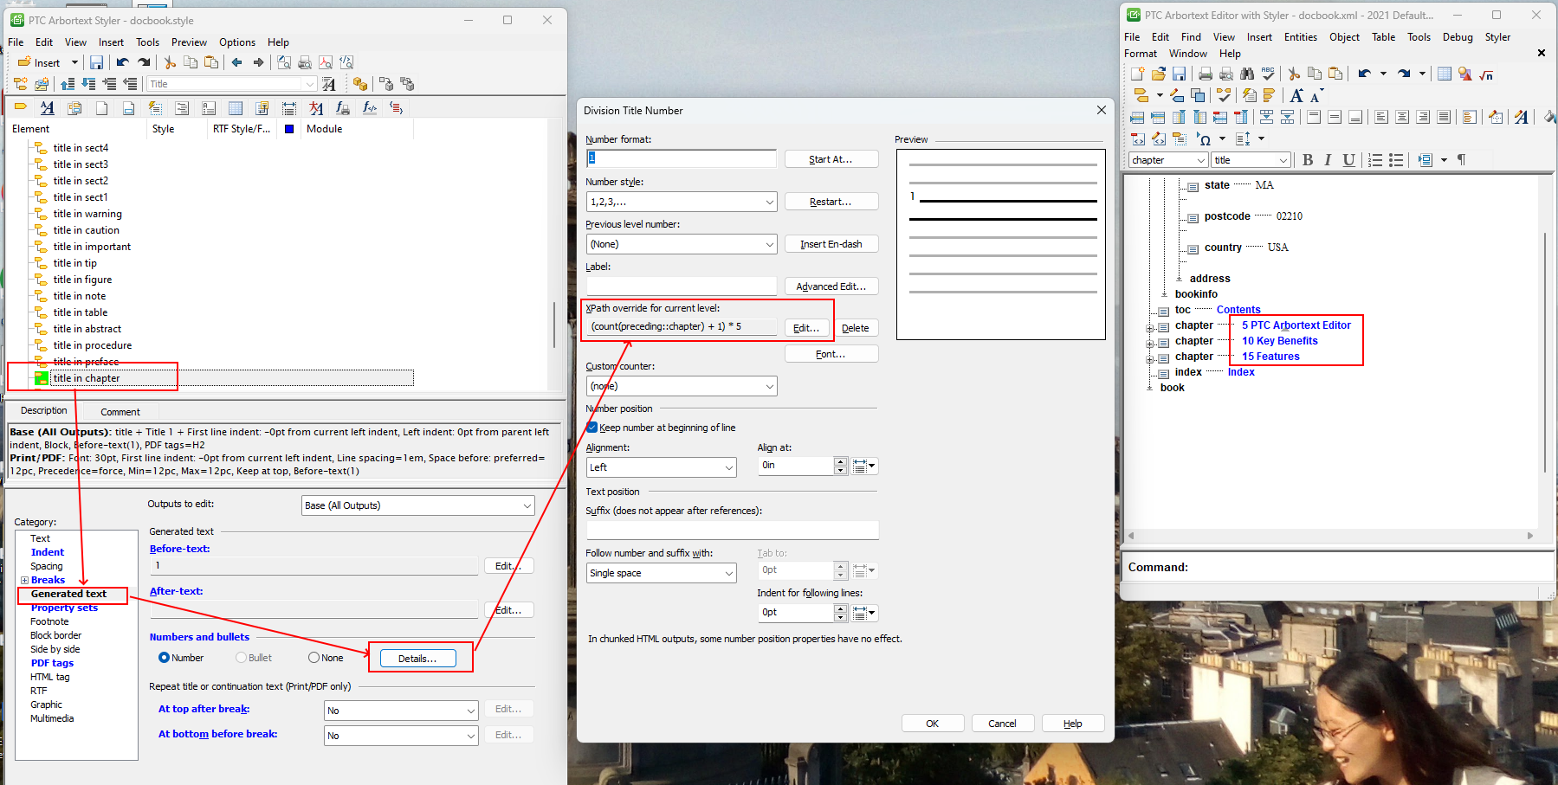Click the Cut scissors icon in Styler
1558x785 pixels.
[170, 62]
